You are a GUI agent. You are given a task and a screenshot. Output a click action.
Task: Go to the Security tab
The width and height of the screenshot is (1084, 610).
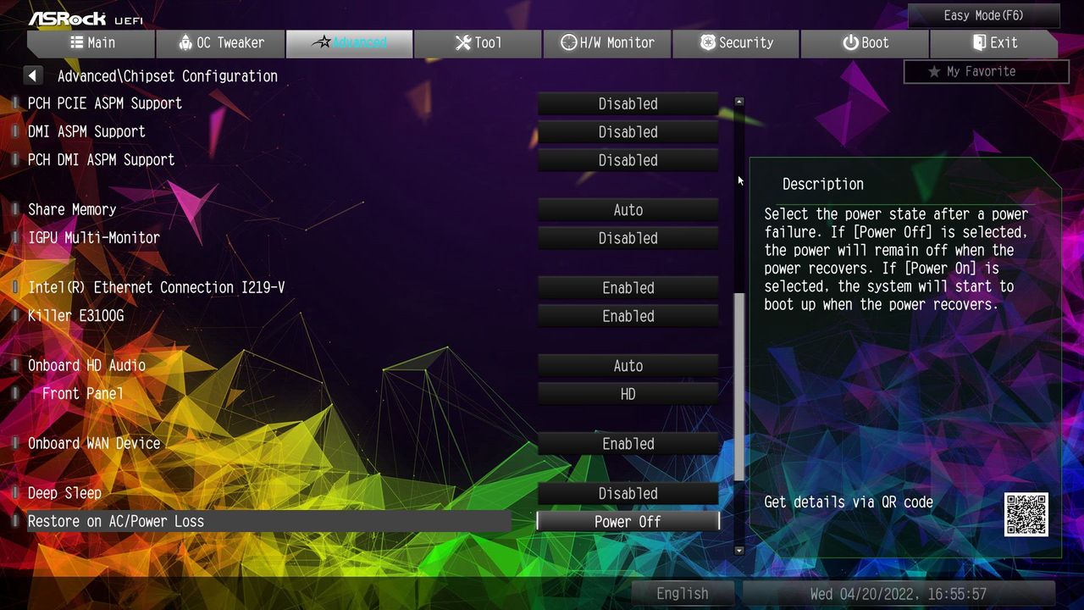click(736, 43)
